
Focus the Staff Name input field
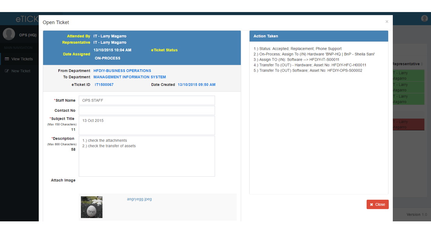(x=146, y=100)
